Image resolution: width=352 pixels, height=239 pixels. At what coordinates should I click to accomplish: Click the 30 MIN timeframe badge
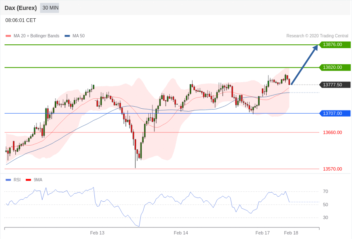[x=50, y=8]
